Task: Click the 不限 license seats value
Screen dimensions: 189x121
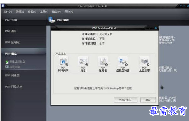Action: pos(102,39)
